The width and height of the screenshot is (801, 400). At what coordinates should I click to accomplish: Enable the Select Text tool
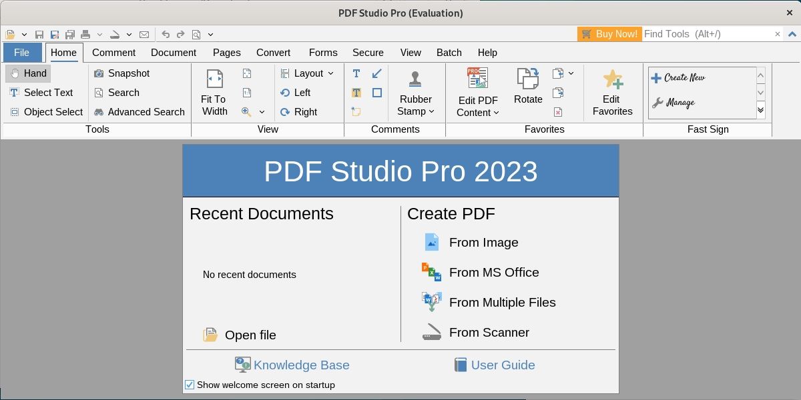[43, 93]
